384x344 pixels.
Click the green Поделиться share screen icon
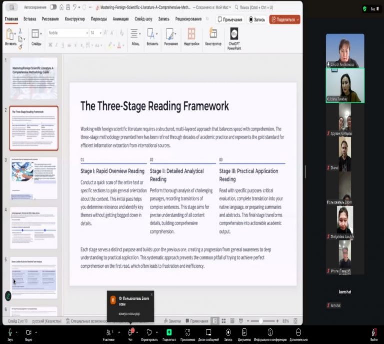169,332
